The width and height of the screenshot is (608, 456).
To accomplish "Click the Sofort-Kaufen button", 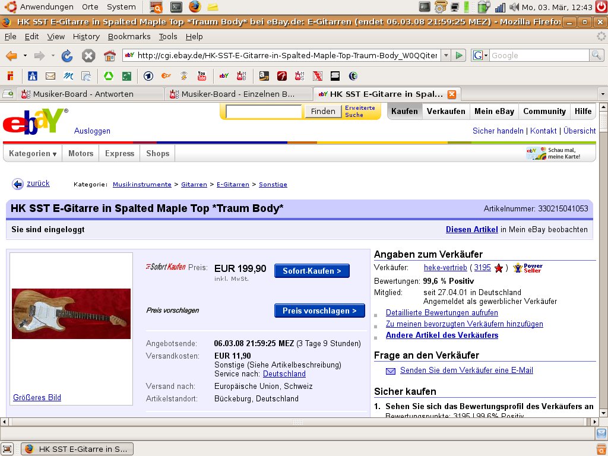I will (x=312, y=271).
